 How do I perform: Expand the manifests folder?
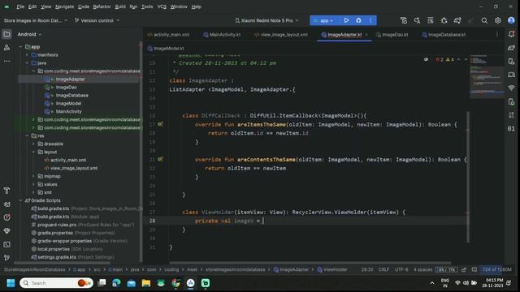pyautogui.click(x=27, y=55)
